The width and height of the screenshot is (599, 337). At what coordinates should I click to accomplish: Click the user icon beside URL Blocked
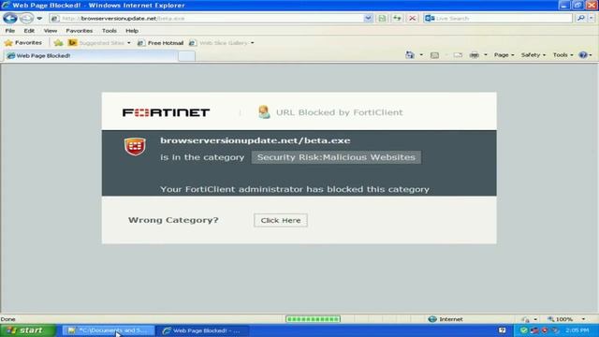point(264,112)
